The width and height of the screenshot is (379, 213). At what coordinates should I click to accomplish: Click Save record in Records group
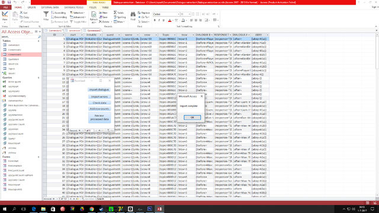pos(104,17)
